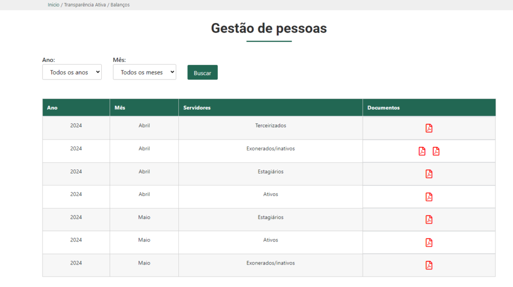
Task: Expand the Mês dropdown
Action: pyautogui.click(x=145, y=72)
